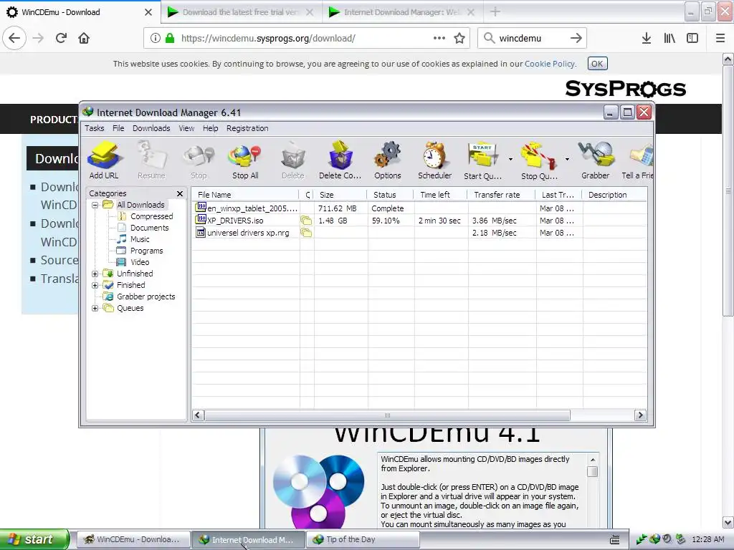
Task: Select en_winxp_tablet_2005 download row
Action: click(x=419, y=208)
